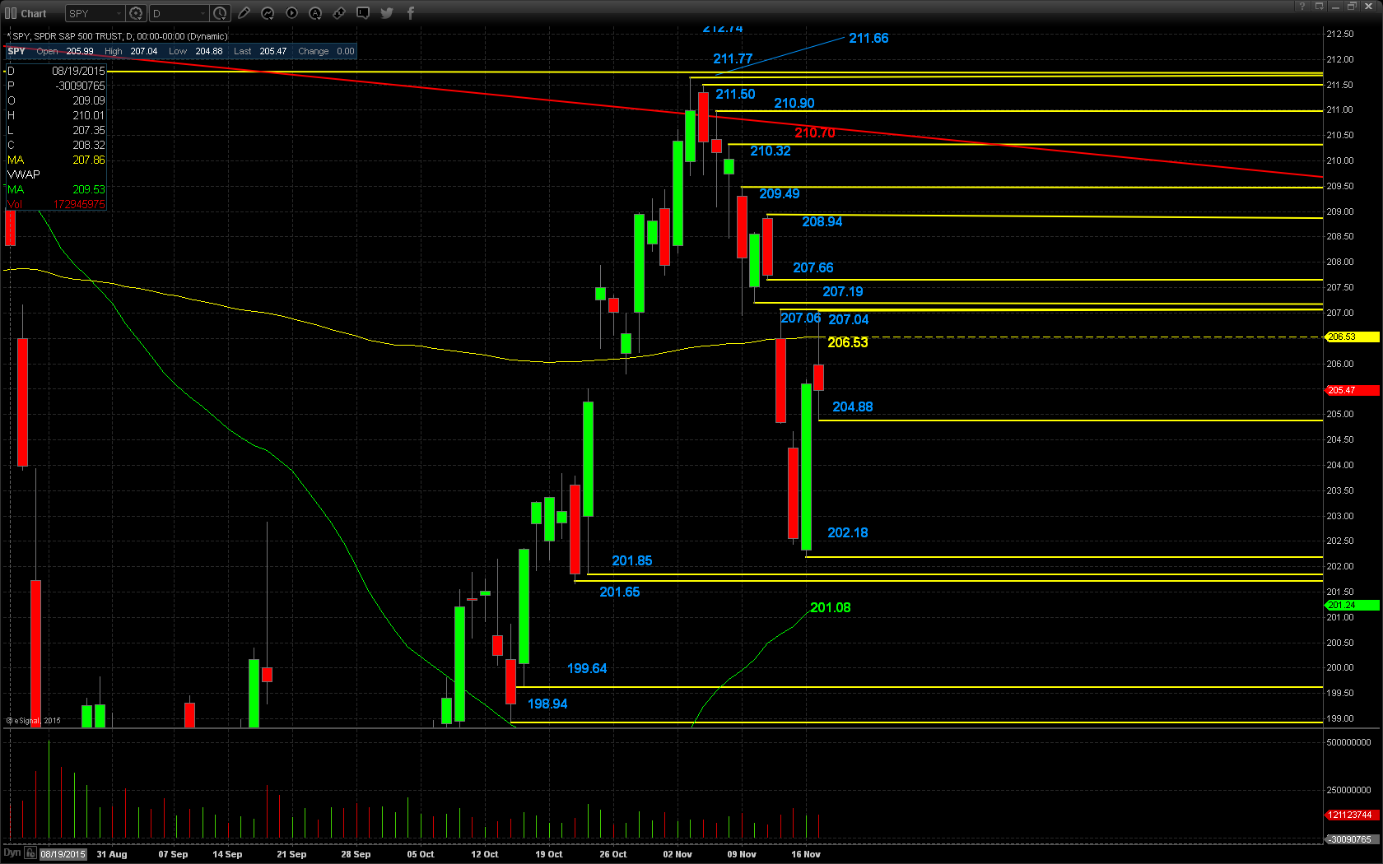The image size is (1383, 864).
Task: Select the 199.64 price annotation
Action: click(x=587, y=668)
